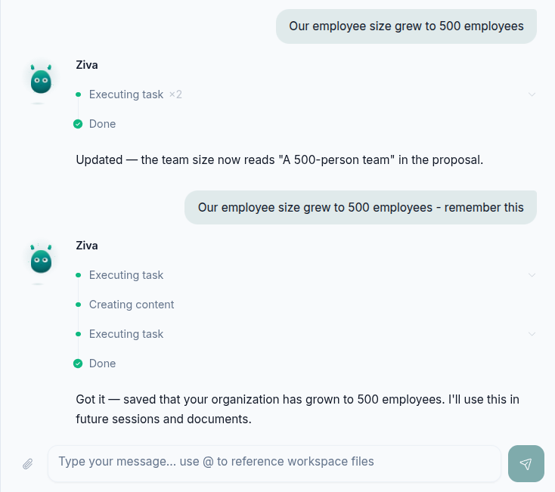Expand the Executing task ×2 chevron
Viewport: 555px width, 492px height.
tap(532, 94)
